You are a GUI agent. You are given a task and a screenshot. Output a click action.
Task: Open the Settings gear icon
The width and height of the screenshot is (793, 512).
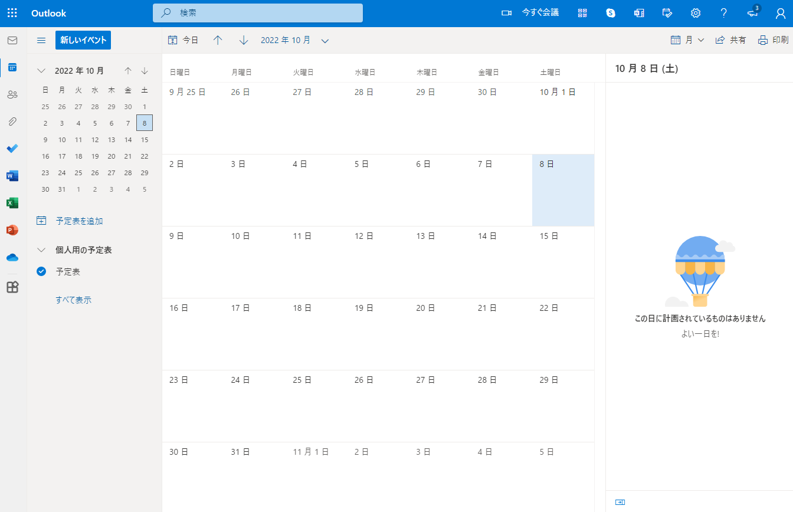(x=696, y=13)
